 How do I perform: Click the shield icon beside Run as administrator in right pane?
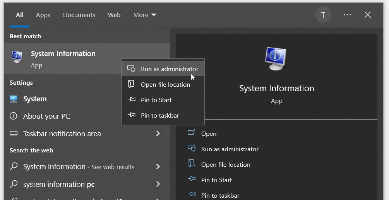(x=191, y=148)
